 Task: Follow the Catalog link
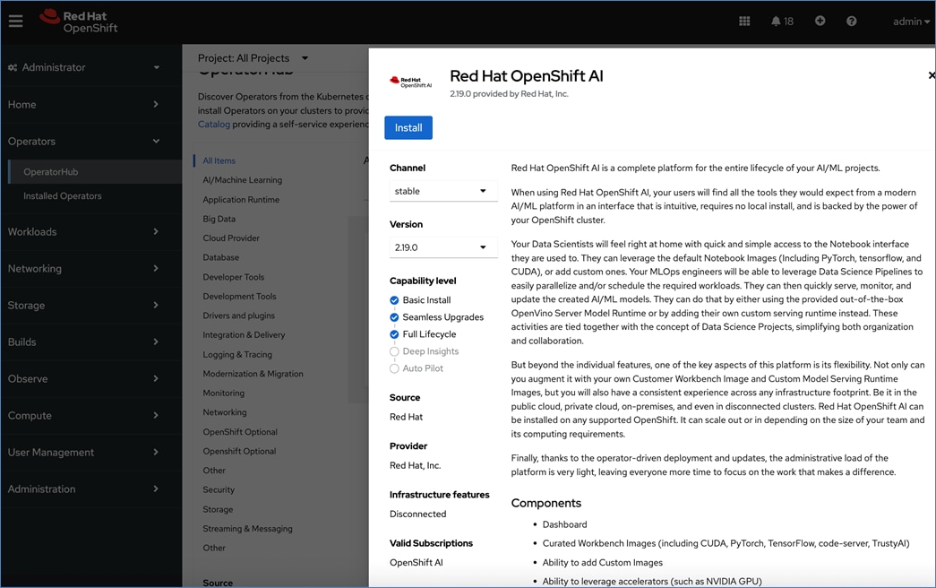(x=214, y=125)
